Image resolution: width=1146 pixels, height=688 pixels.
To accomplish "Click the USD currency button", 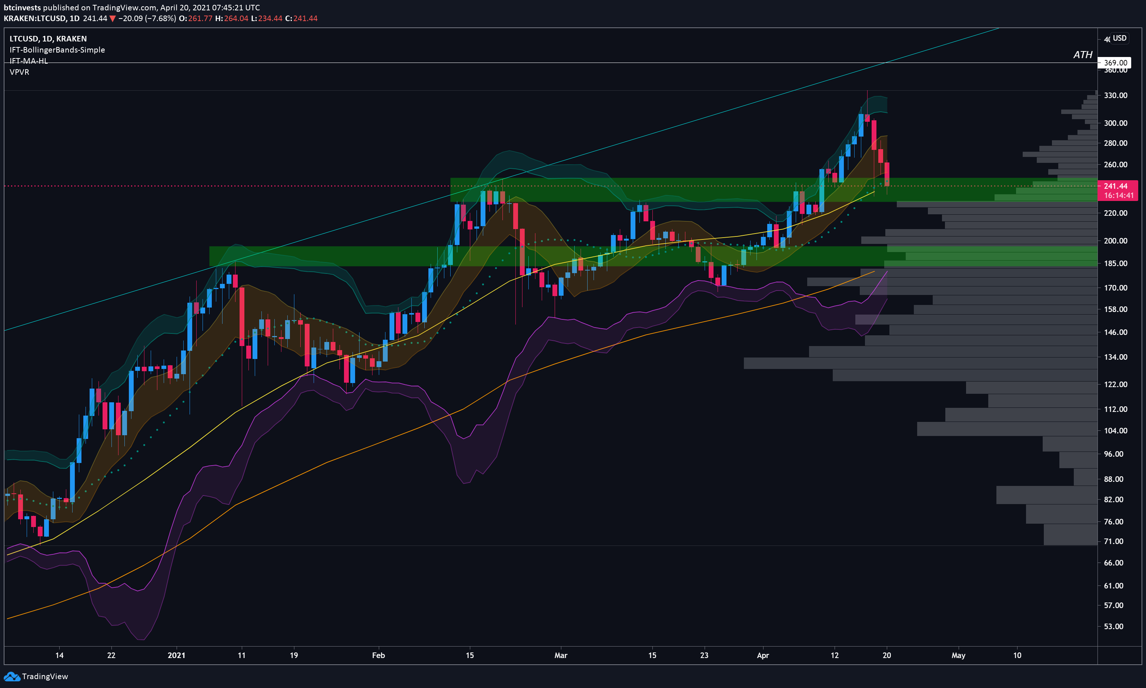I will pos(1119,38).
